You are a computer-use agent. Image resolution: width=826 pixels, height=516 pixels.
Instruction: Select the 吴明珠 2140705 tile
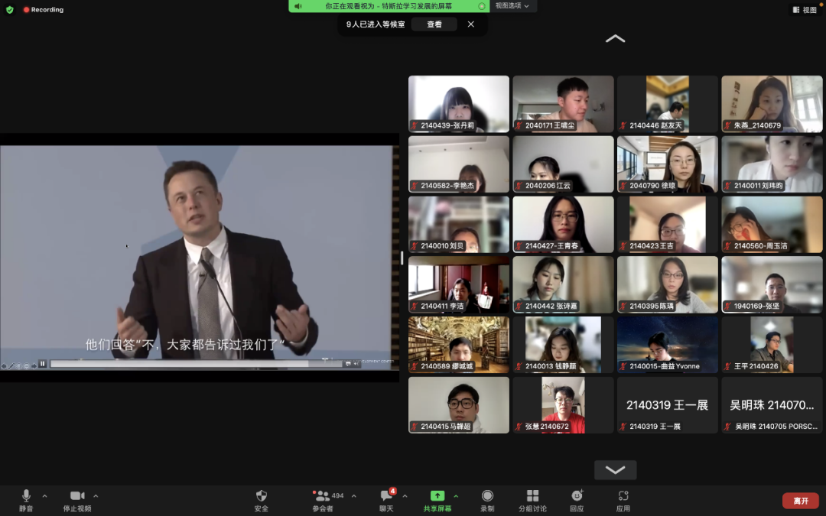pyautogui.click(x=772, y=405)
